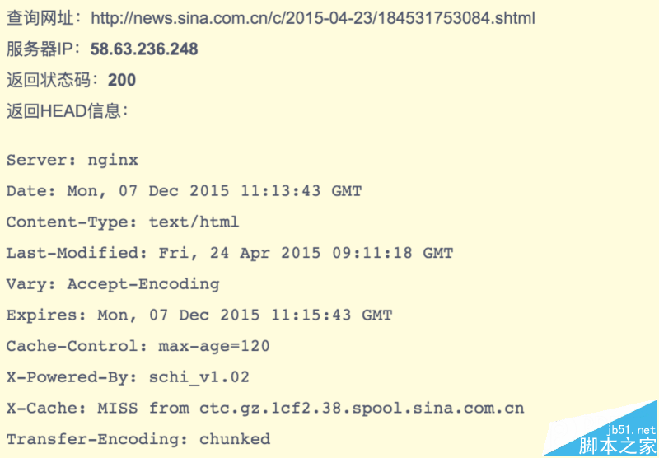
Task: Click the returned status code 200
Action: click(122, 81)
